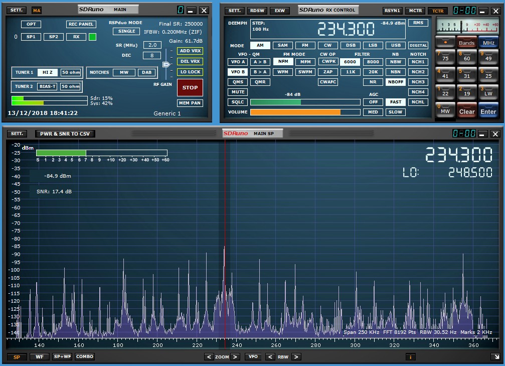This screenshot has width=505, height=366.
Task: Click the MHz keypad mode button
Action: (488, 42)
